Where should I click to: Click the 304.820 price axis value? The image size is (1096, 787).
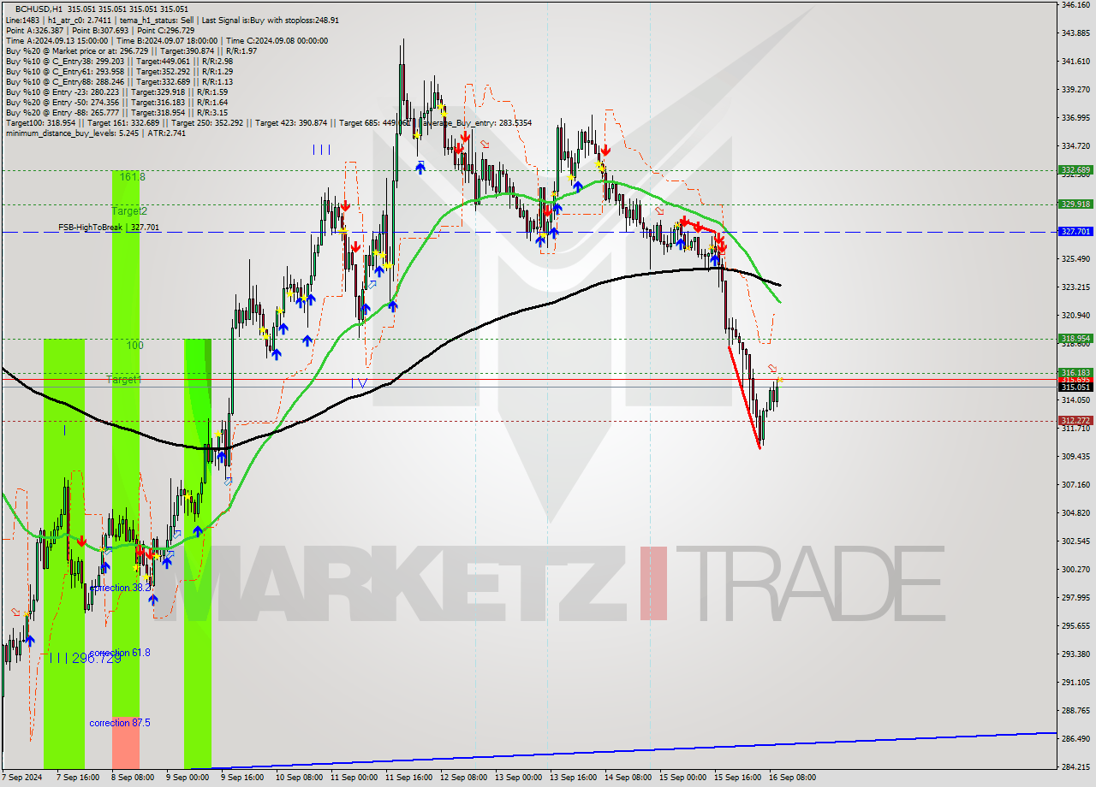1075,512
